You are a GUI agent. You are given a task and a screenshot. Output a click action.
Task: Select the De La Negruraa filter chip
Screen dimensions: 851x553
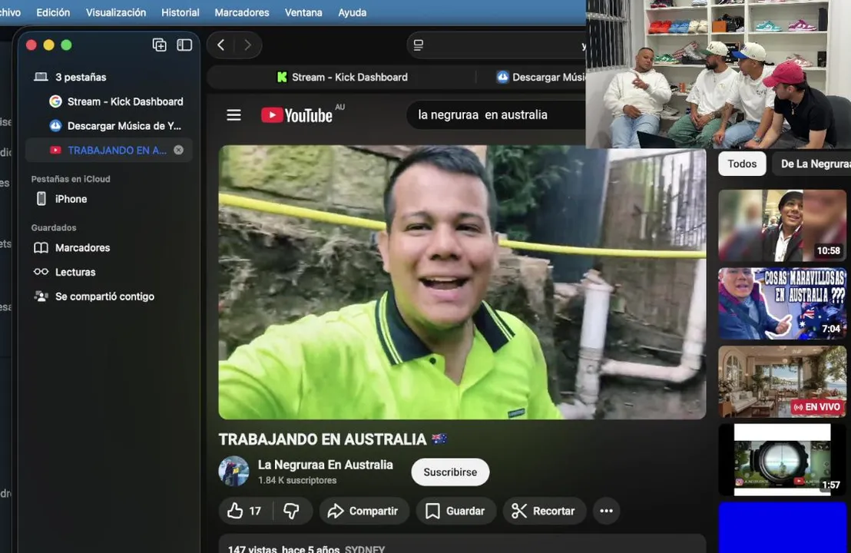click(x=812, y=164)
